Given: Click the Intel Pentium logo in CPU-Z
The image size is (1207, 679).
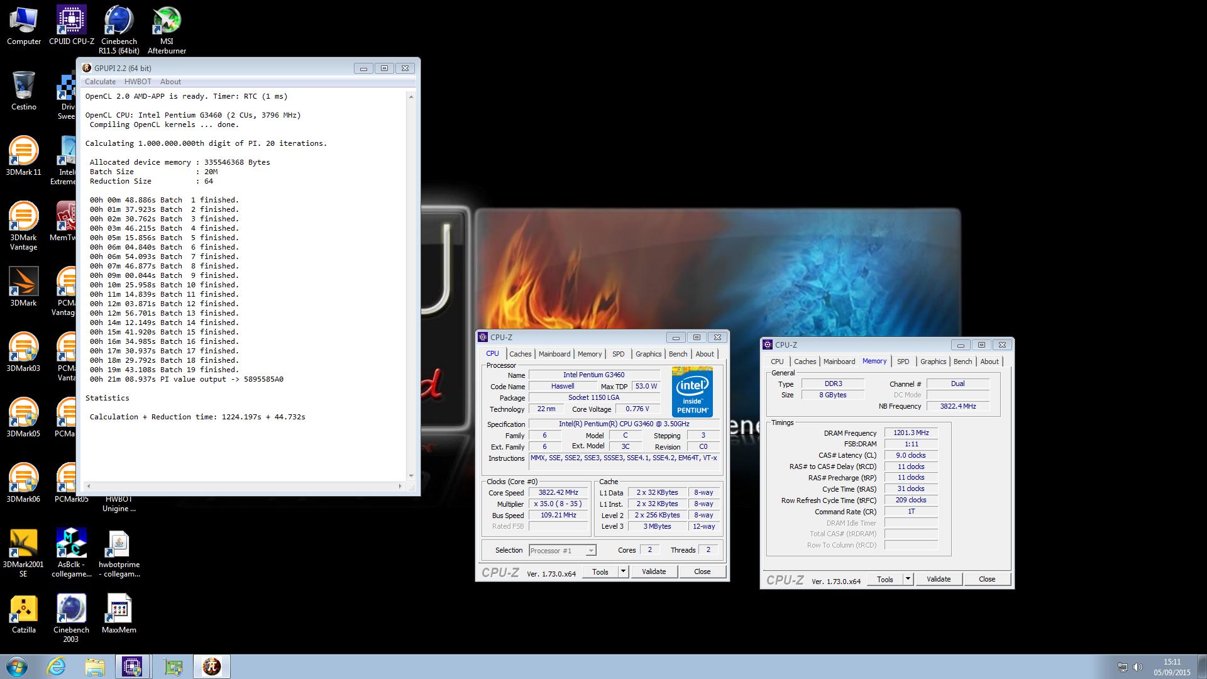Looking at the screenshot, I should (x=692, y=392).
